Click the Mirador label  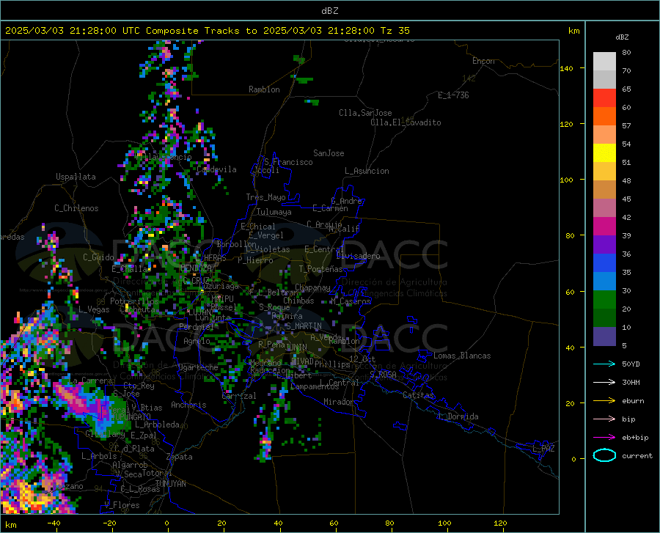(338, 402)
